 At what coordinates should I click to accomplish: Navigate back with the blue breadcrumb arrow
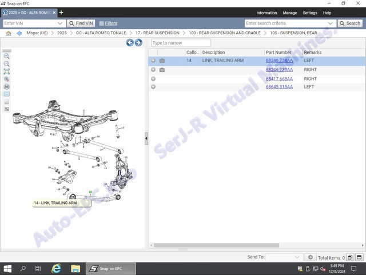[x=19, y=33]
